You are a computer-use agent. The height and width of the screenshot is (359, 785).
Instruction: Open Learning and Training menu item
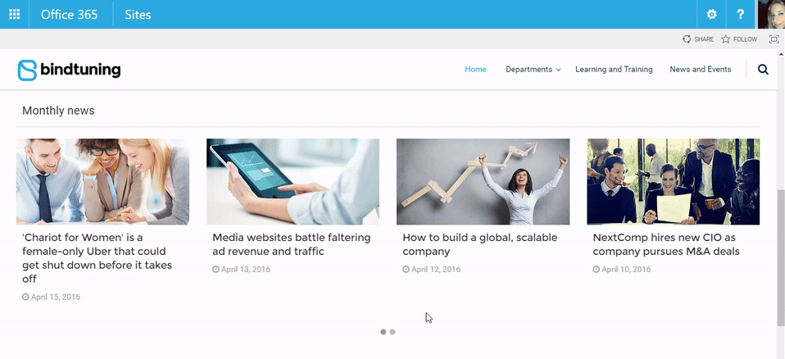[x=614, y=70]
